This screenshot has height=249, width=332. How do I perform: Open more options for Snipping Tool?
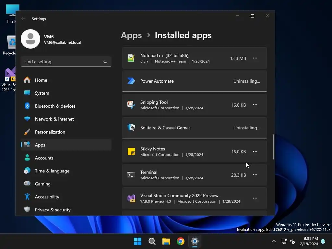pos(255,105)
